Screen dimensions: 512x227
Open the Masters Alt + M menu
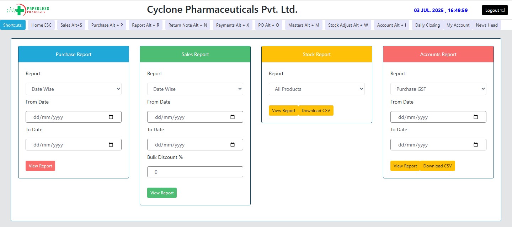[304, 25]
